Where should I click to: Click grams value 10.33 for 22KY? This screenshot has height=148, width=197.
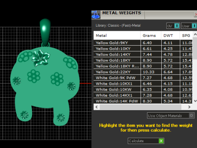(x=149, y=72)
